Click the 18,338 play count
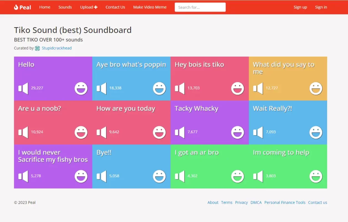 tap(115, 88)
